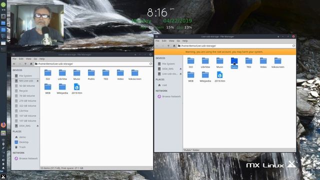Screen dimensions: 320x180
Task: Open Go menu in root File Manager
Action: click(178, 41)
